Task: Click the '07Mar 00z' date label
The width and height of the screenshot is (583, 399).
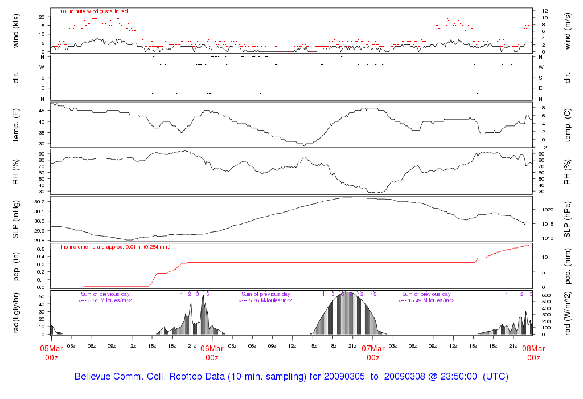Action: pos(373,353)
